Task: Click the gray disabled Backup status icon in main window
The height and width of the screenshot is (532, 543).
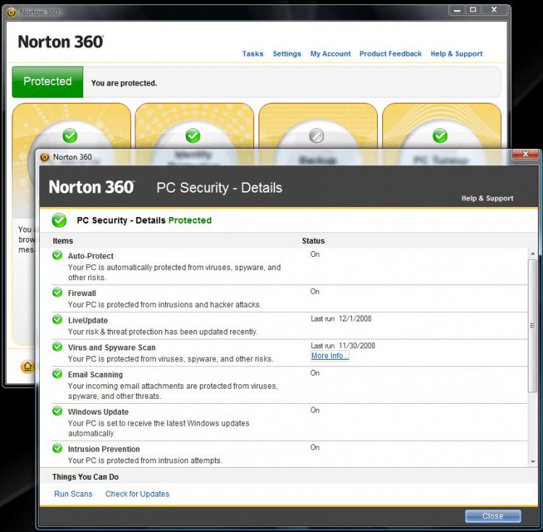Action: 316,135
